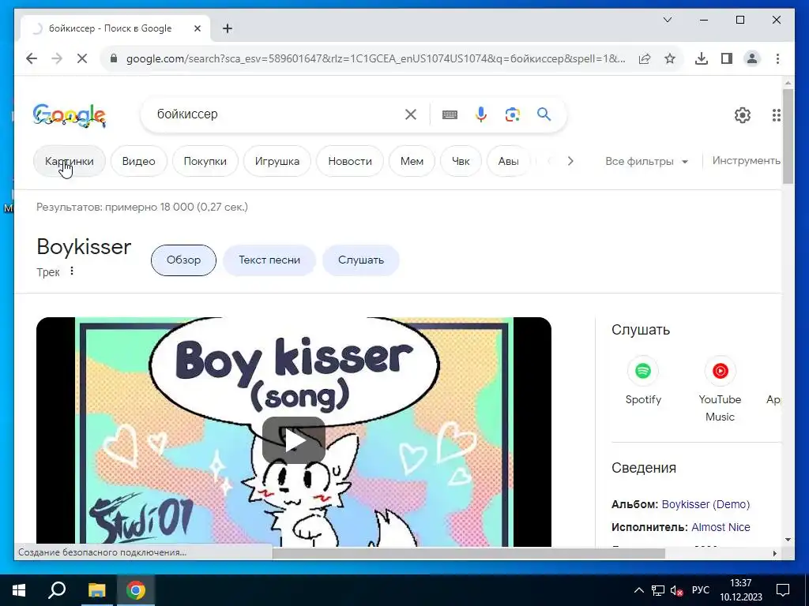The image size is (809, 606).
Task: Select the Покупки filter
Action: click(x=205, y=161)
